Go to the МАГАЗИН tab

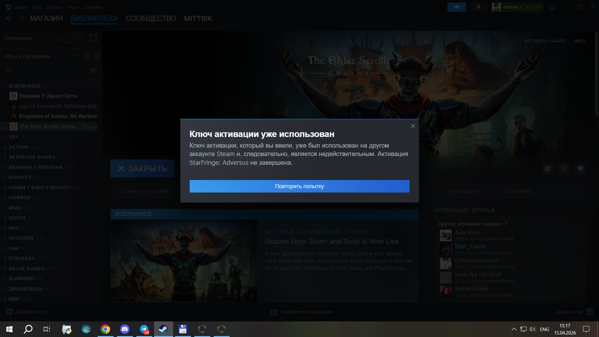46,19
